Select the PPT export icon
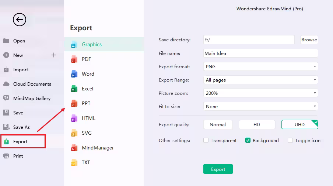Image resolution: width=333 pixels, height=186 pixels. pyautogui.click(x=74, y=103)
